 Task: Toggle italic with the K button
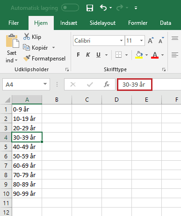pos(88,55)
